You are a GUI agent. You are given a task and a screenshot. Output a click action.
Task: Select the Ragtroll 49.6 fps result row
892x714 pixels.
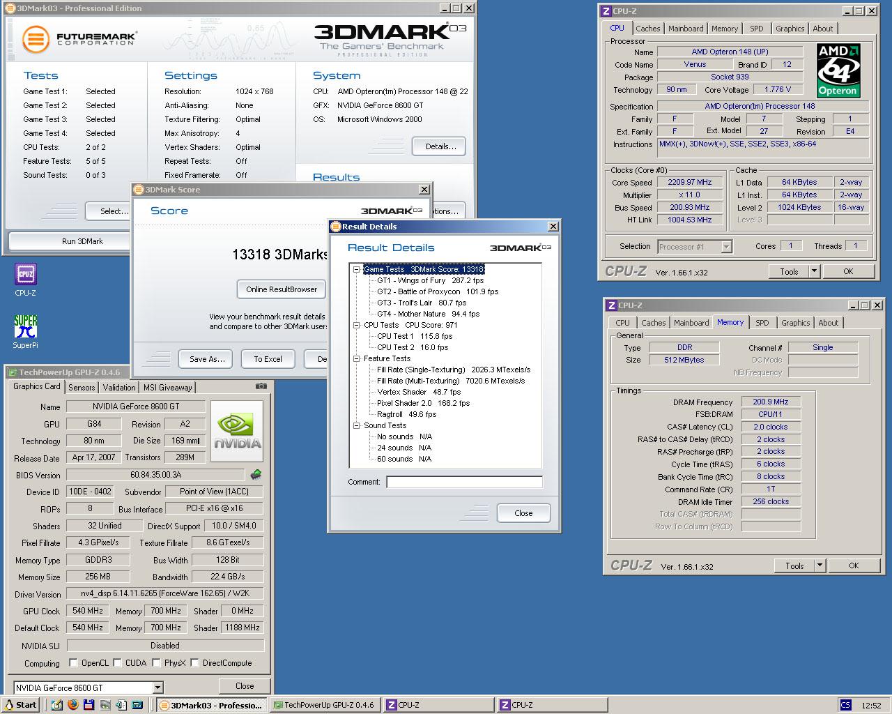pos(406,414)
